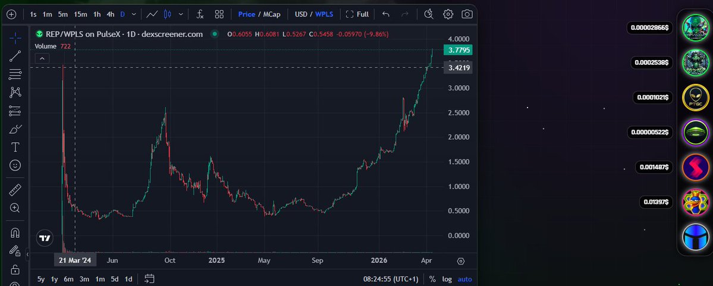Select the ruler measure tool
The height and width of the screenshot is (286, 713).
[x=15, y=190]
